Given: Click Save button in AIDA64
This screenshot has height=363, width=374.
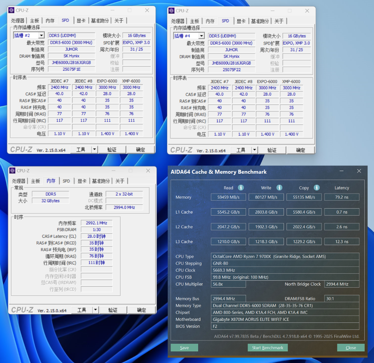Looking at the screenshot, I should point(185,347).
